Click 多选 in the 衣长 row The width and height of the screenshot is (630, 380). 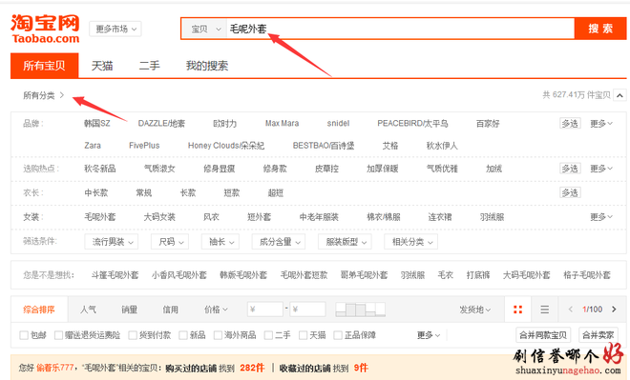(x=570, y=192)
